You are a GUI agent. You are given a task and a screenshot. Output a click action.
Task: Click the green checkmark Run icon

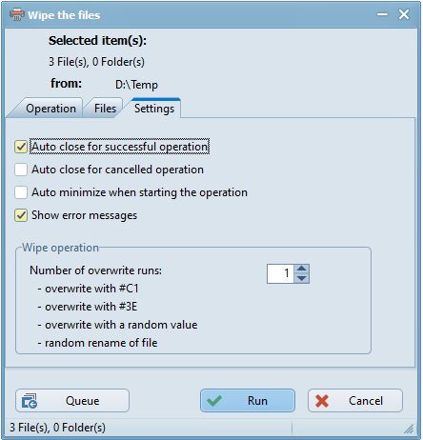tap(214, 401)
